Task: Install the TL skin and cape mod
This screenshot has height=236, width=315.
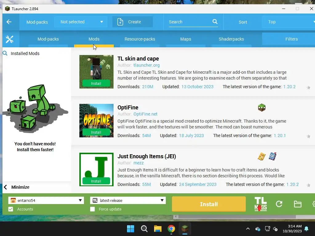Action: tap(96, 83)
